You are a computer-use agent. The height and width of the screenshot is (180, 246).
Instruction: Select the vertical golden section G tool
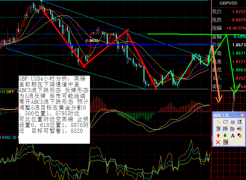(225, 128)
